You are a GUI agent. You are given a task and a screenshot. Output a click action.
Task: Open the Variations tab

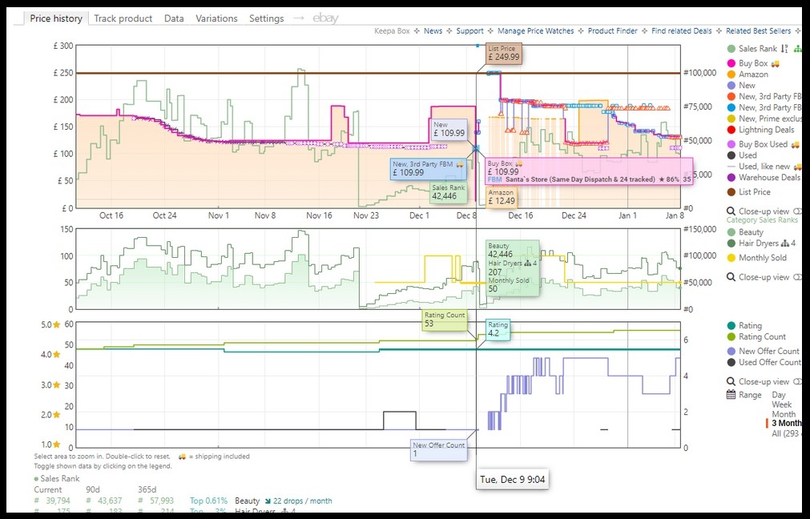(216, 18)
